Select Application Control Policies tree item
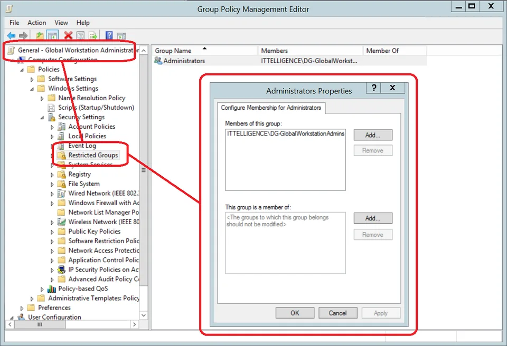This screenshot has height=346, width=507. pos(104,260)
